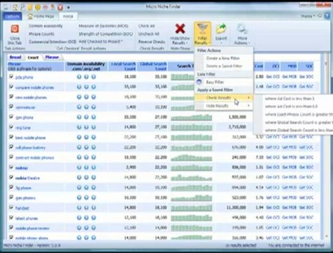Open the nokia keyword phrase link
The width and height of the screenshot is (333, 253).
point(22,168)
